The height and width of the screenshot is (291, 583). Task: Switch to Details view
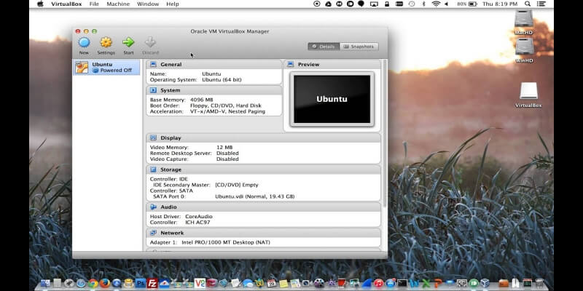coord(324,47)
